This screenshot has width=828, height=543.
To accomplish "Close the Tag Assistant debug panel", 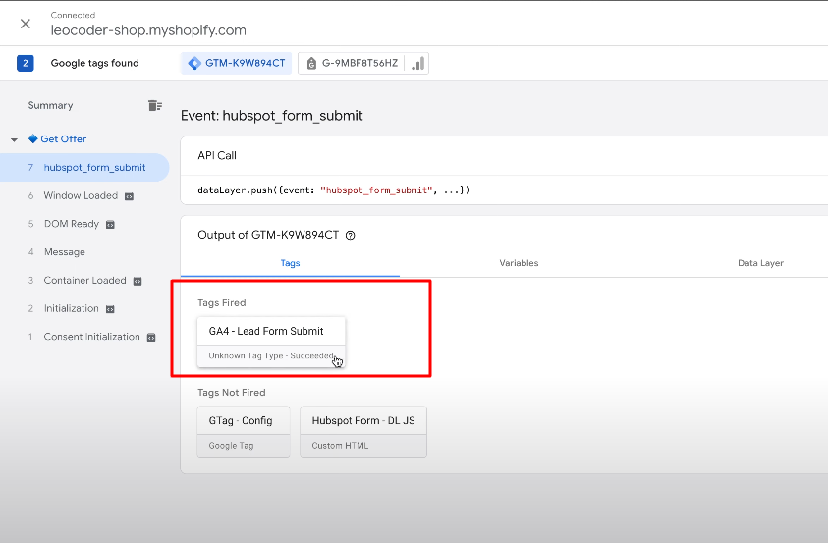I will pos(25,24).
